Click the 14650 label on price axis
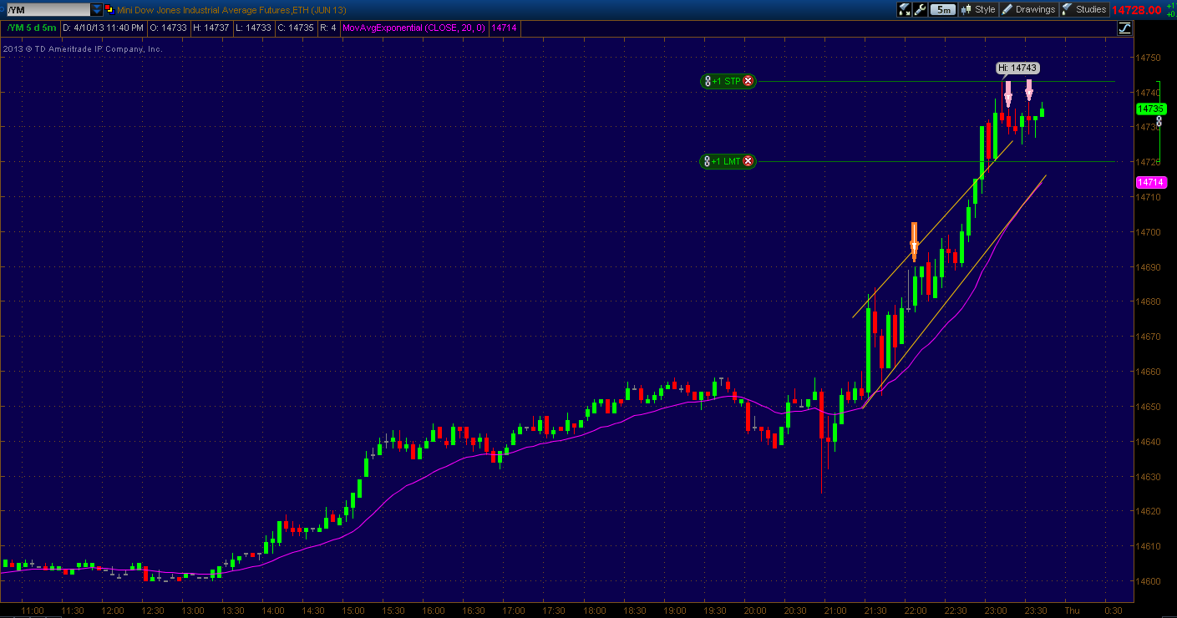 point(1148,407)
